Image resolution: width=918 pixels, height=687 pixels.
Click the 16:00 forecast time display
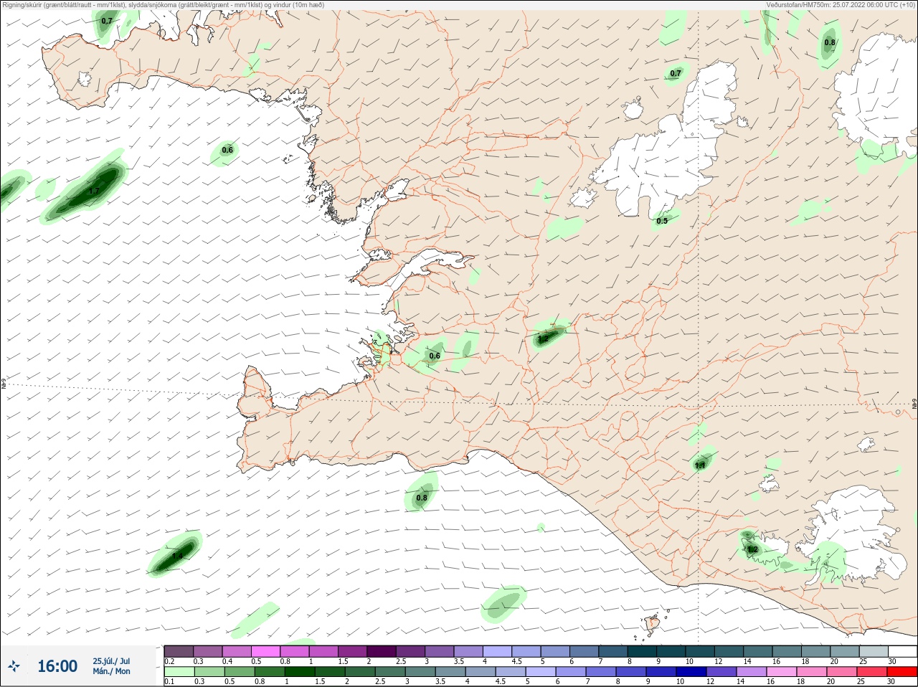click(x=57, y=666)
